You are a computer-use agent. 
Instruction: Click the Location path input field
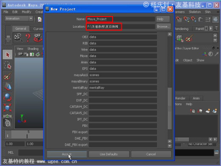coord(121,27)
